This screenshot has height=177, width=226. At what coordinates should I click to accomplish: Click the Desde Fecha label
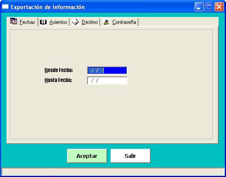59,70
